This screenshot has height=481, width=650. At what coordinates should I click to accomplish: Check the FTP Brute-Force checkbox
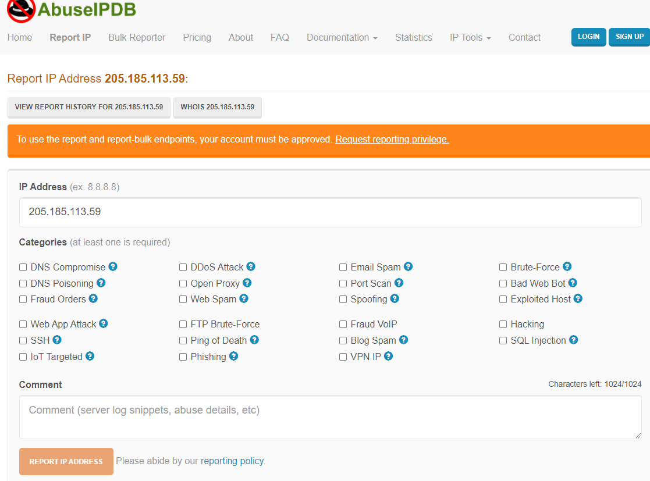183,324
